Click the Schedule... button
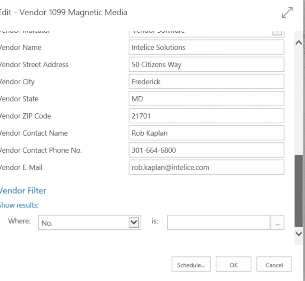305x281 pixels. (191, 264)
